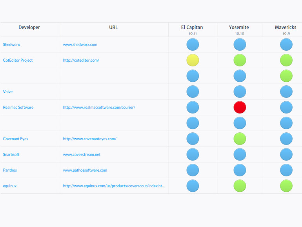Click Panthos Yosemite blue status dot

240,170
